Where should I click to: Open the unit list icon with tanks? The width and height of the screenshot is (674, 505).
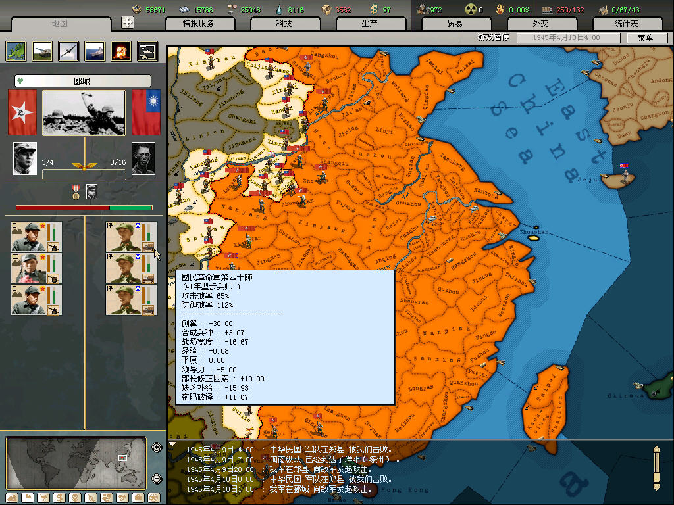coord(147,51)
